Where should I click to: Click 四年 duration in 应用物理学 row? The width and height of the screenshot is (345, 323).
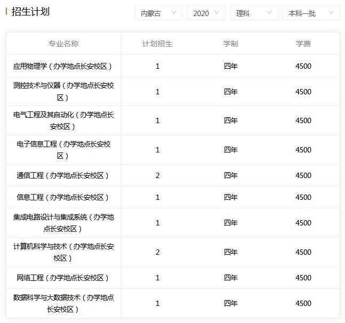tap(230, 66)
